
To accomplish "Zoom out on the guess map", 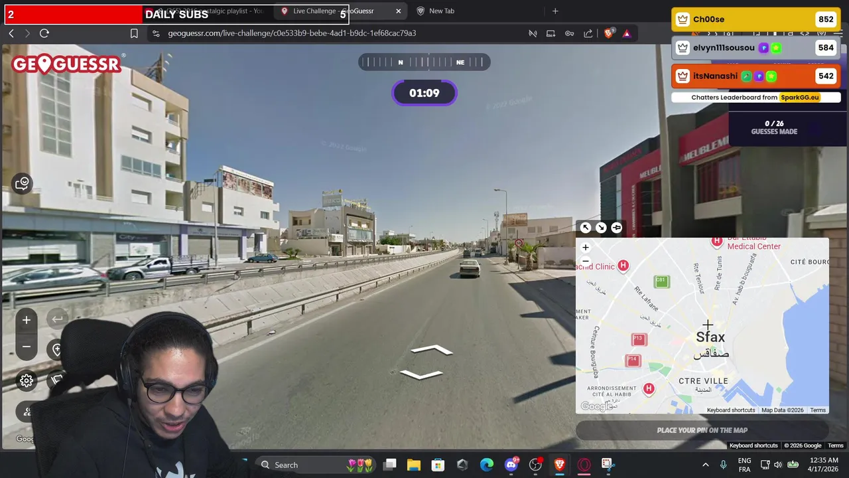I will pyautogui.click(x=585, y=260).
